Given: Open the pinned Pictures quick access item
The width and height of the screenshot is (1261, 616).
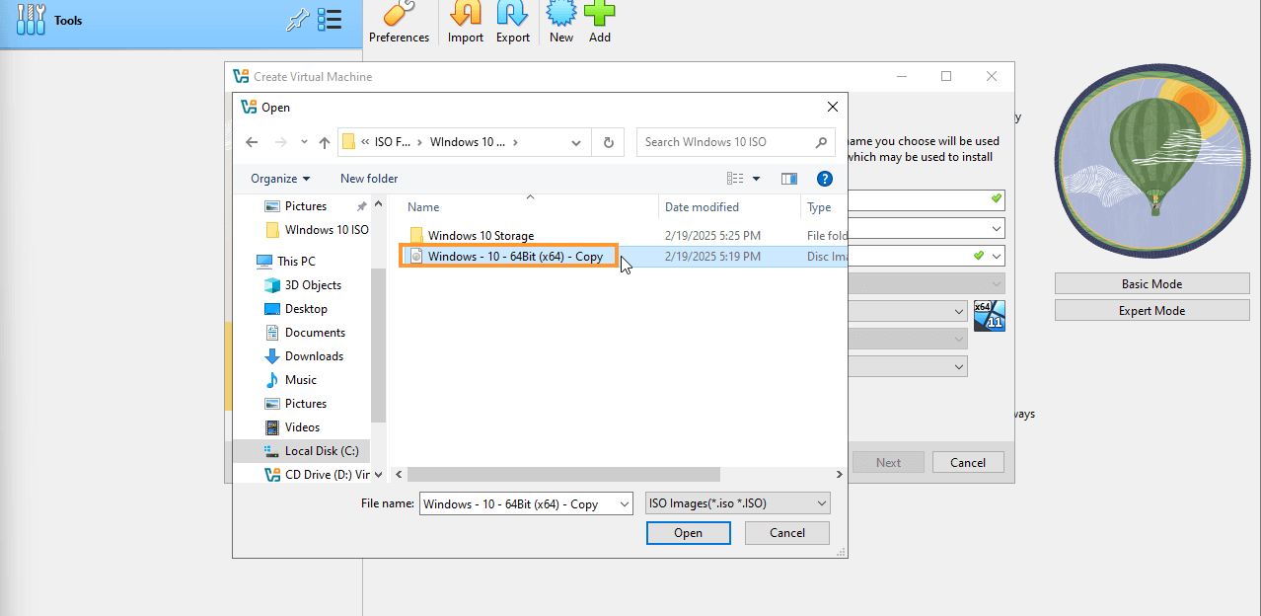Looking at the screenshot, I should (x=306, y=206).
